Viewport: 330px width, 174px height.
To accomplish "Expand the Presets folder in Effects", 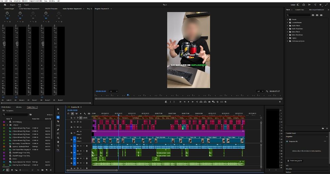I will coord(287,19).
